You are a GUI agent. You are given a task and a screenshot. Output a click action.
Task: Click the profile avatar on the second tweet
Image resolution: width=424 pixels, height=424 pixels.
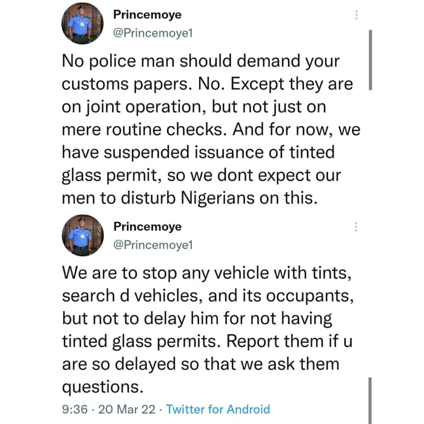click(82, 235)
